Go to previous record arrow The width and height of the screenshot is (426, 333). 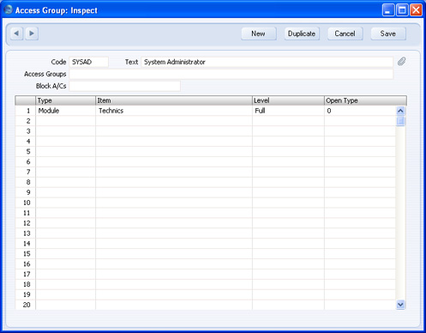(x=16, y=33)
